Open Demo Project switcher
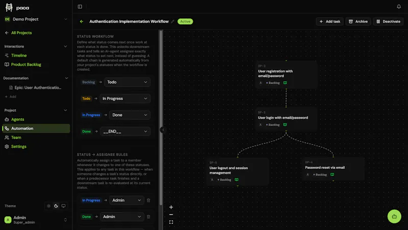This screenshot has width=408, height=230. point(36,19)
